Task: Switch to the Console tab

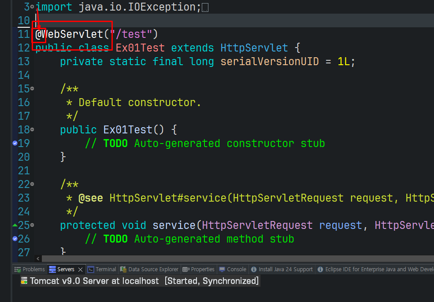Action: coord(233,269)
